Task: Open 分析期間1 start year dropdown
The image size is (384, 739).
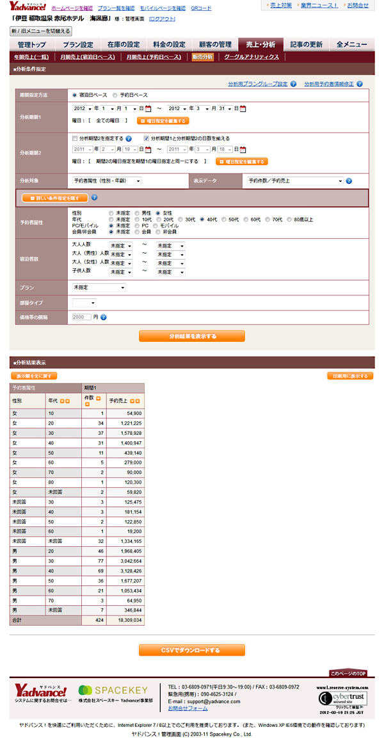Action: pos(83,108)
